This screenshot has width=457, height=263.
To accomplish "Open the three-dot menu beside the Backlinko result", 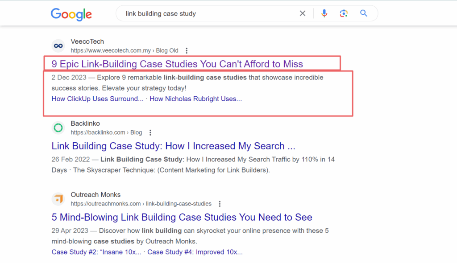I will point(150,132).
